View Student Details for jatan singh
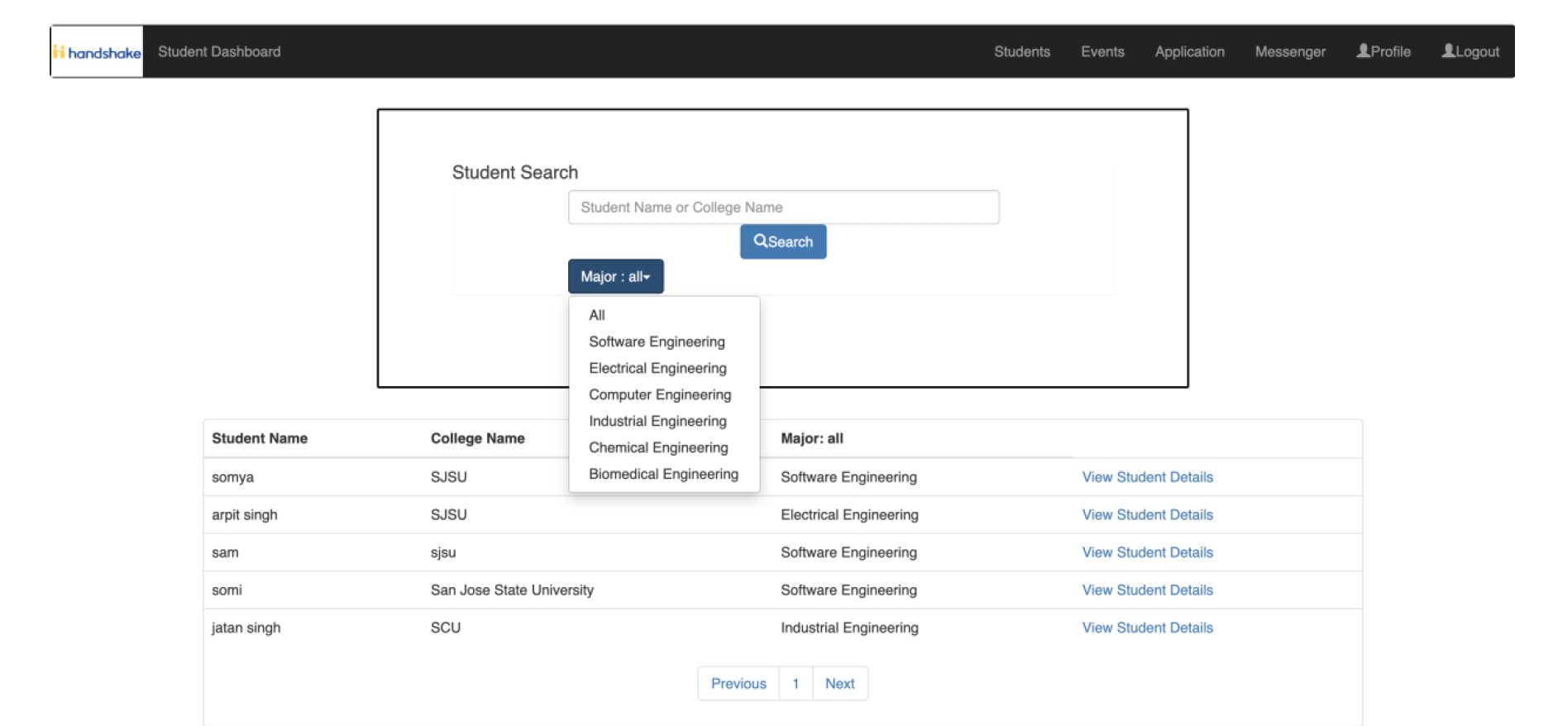1553x726 pixels. point(1147,628)
